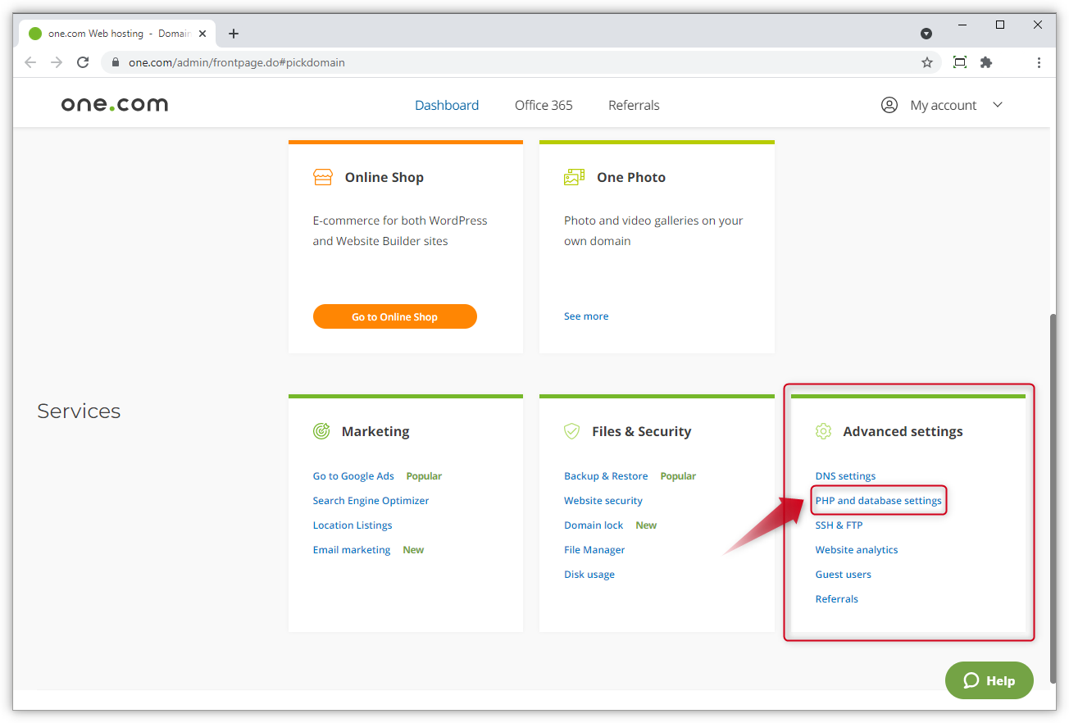The height and width of the screenshot is (723, 1069).
Task: Click the Marketing target icon
Action: (321, 430)
